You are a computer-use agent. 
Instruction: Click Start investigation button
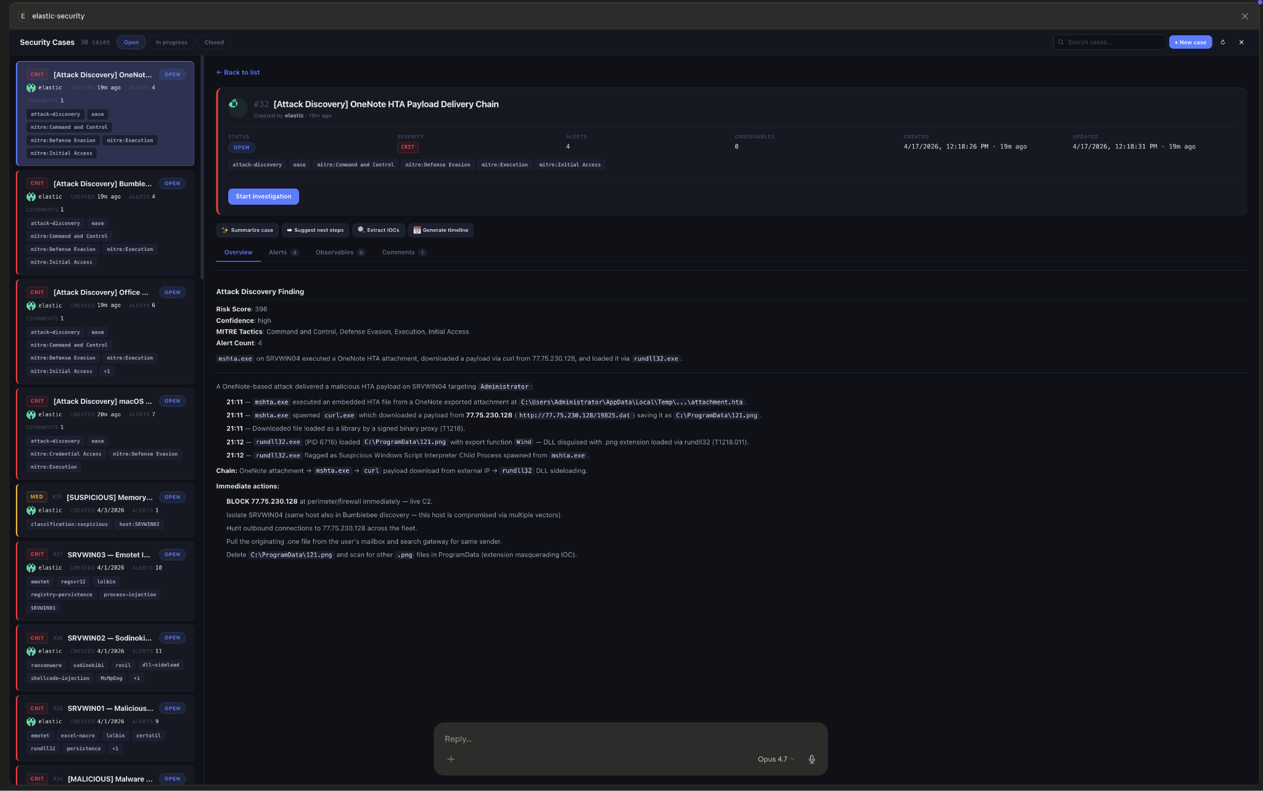263,197
